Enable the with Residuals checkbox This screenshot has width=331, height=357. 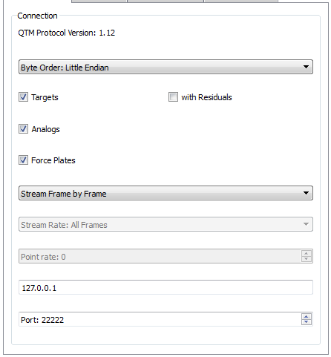point(173,97)
